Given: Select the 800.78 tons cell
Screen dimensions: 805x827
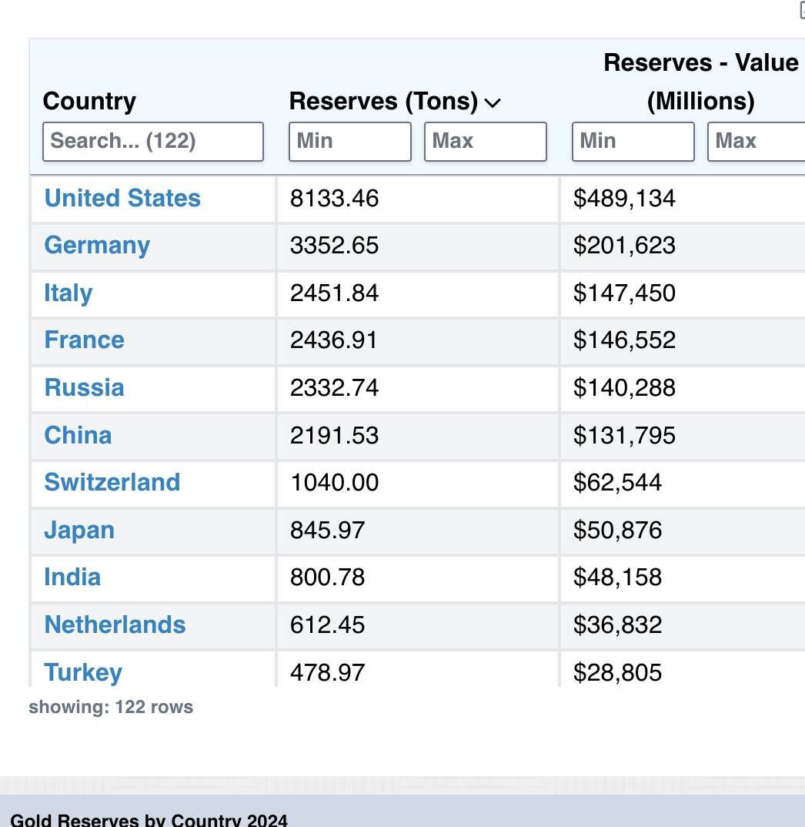Looking at the screenshot, I should click(418, 578).
